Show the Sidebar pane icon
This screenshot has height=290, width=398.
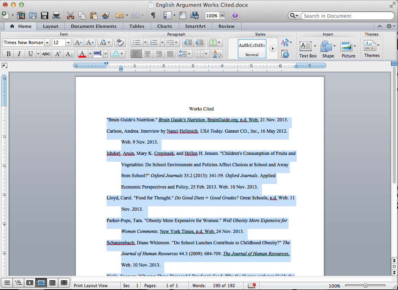[x=167, y=15]
